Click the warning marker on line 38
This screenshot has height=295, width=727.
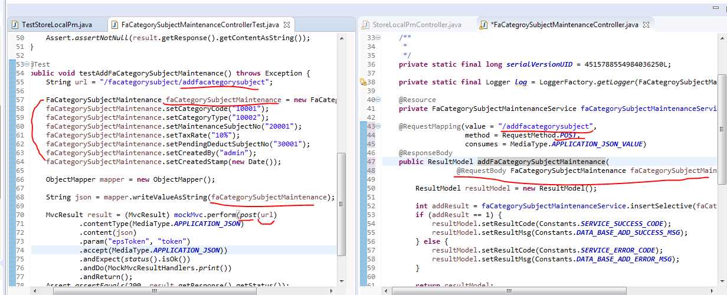(x=363, y=82)
